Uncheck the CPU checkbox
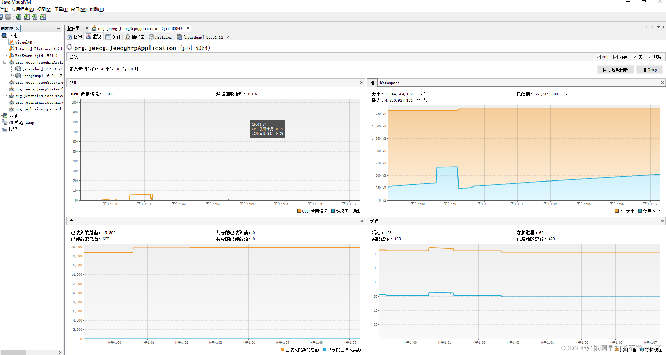This screenshot has width=666, height=355. pyautogui.click(x=598, y=57)
